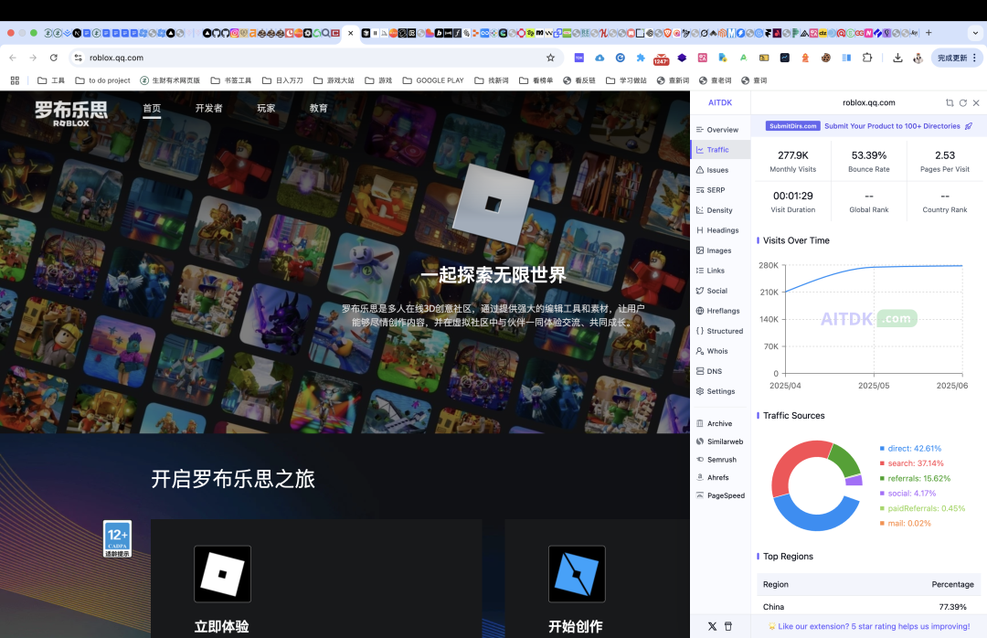The height and width of the screenshot is (638, 987).
Task: Click the trash icon in AITDK footer
Action: 728,627
